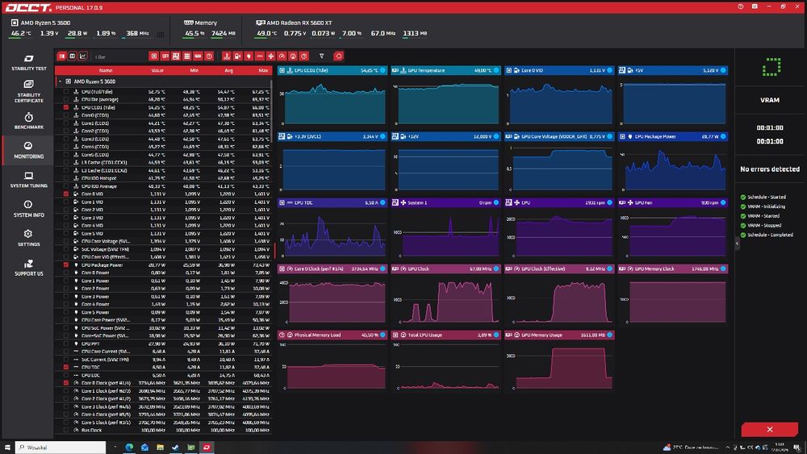807x454 pixels.
Task: Toggle the voltage sensor filter icon
Action: click(238, 56)
